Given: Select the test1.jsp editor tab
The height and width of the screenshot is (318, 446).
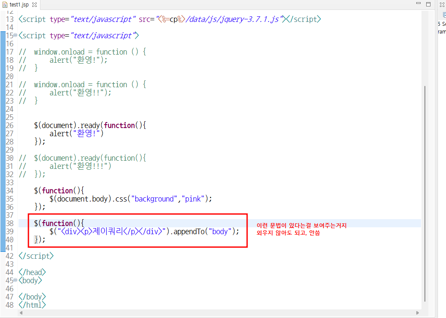Looking at the screenshot, I should [19, 5].
